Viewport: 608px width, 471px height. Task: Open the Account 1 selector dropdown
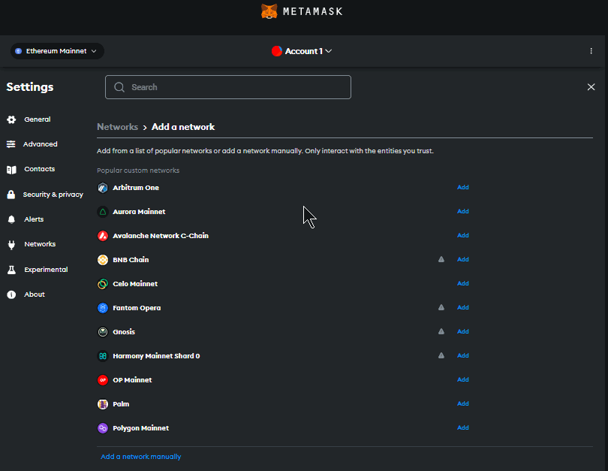coord(302,51)
